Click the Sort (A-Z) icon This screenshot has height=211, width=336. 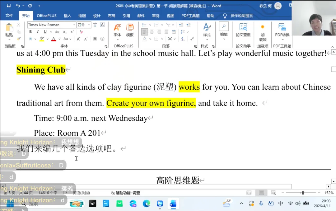pyautogui.click(x=183, y=39)
